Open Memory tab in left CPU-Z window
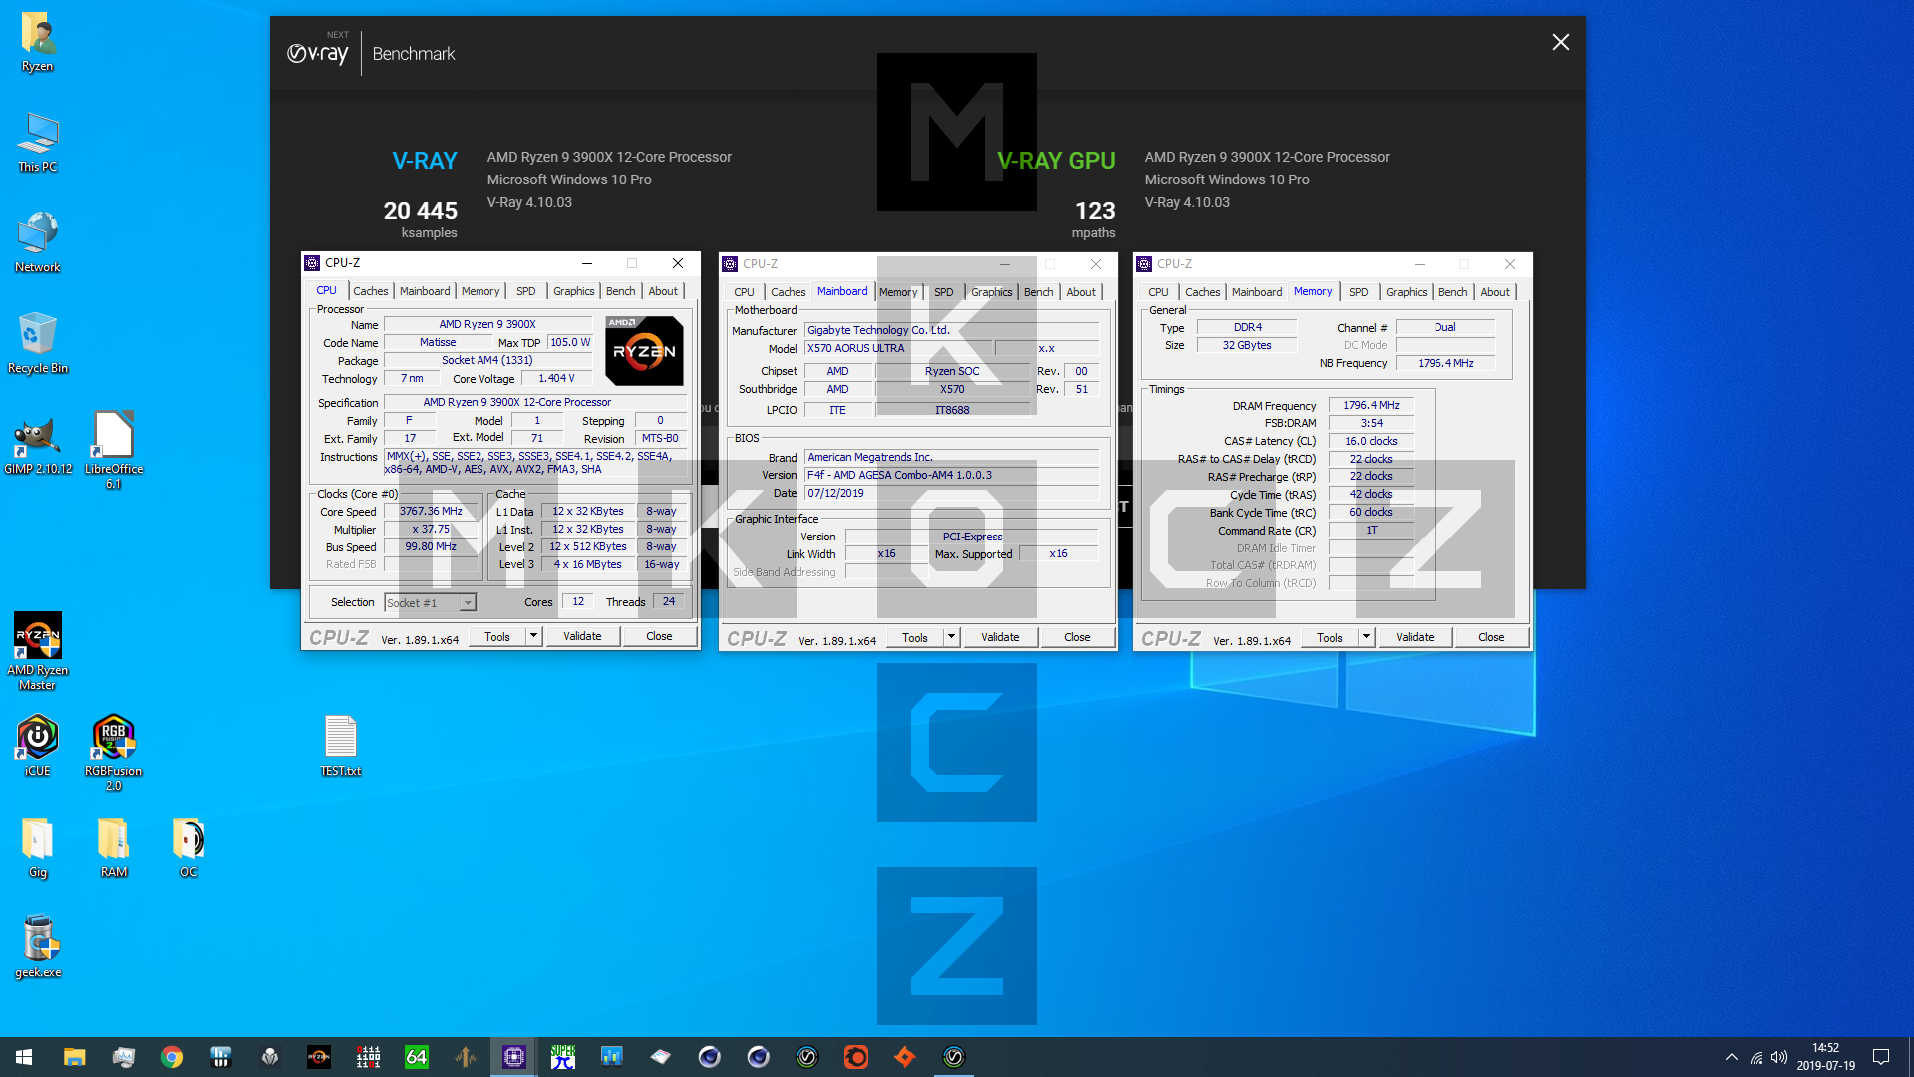The image size is (1914, 1077). point(480,291)
